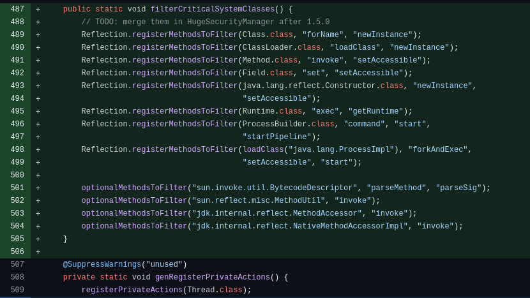
Task: Click the "jdk.internal.reflect.MethodAccessor" string
Action: pos(276,213)
